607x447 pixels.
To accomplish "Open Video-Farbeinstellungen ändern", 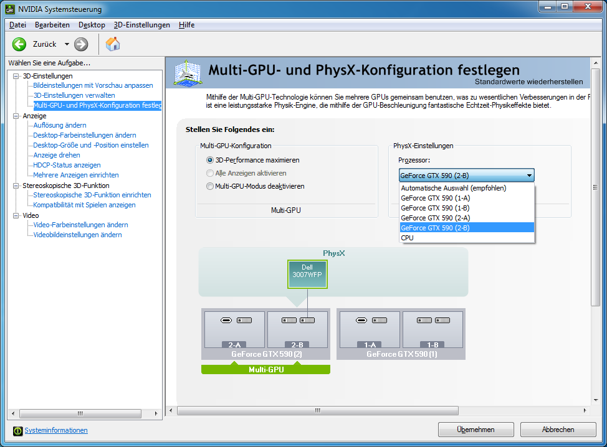I will 80,225.
